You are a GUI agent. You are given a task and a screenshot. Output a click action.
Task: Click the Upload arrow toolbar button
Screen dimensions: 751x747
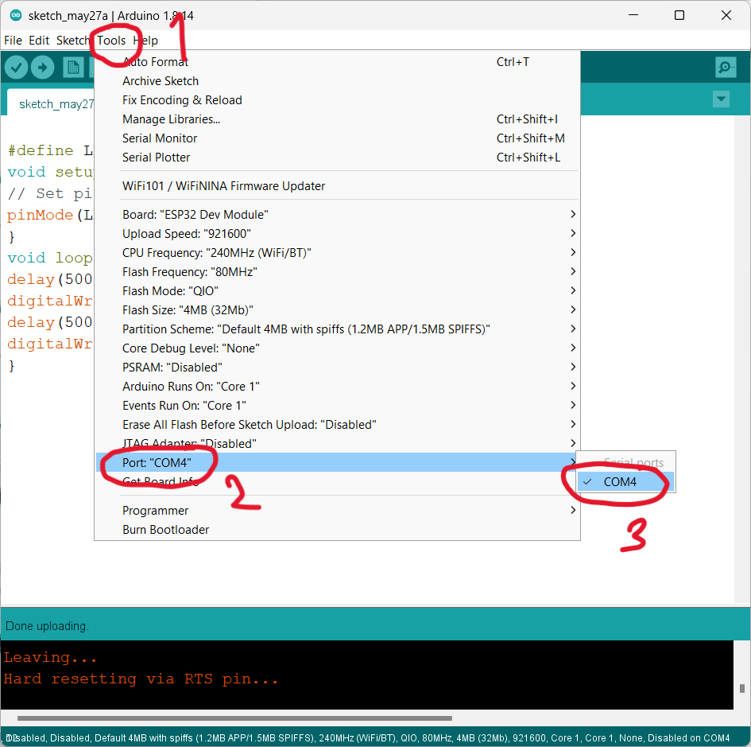(x=43, y=68)
